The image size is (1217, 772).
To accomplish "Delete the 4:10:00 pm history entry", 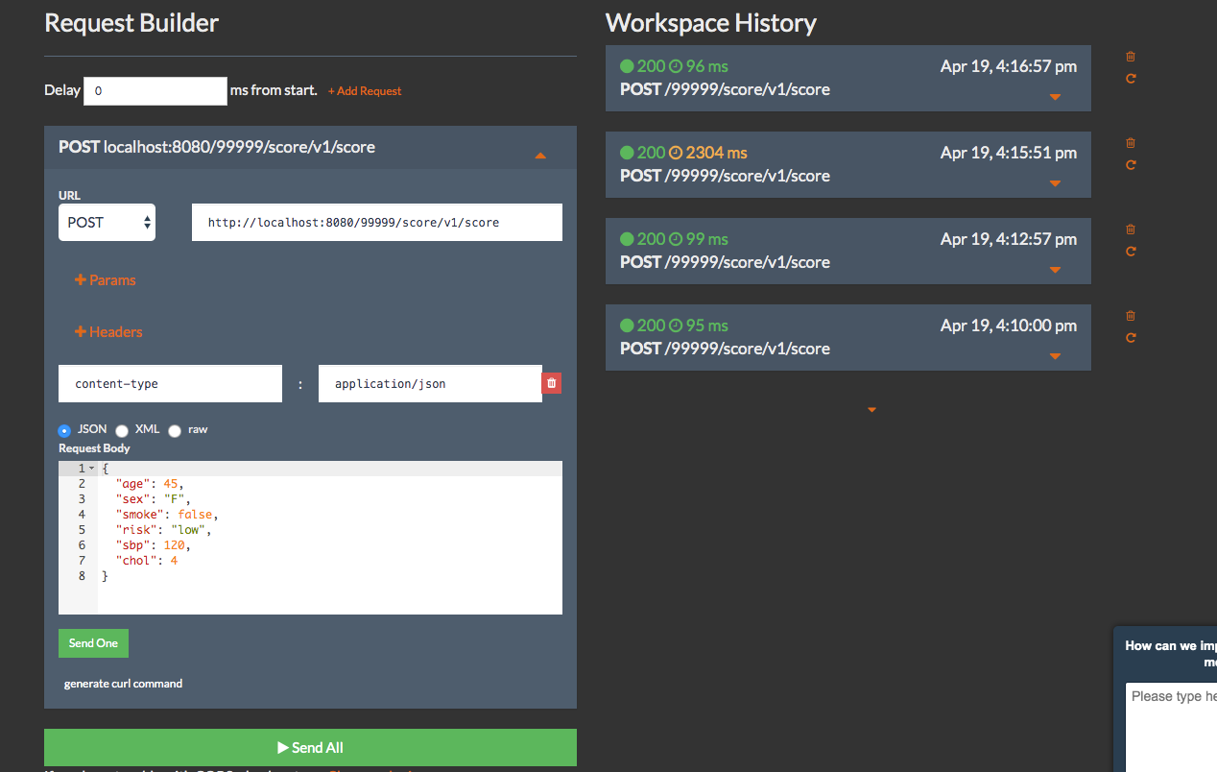I will pos(1131,316).
